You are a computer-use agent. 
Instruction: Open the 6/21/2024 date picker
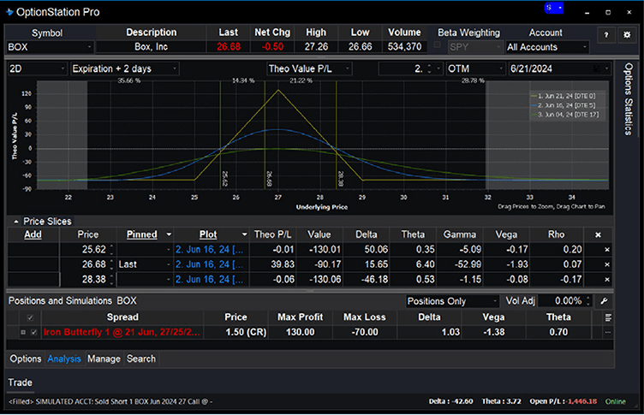[606, 68]
